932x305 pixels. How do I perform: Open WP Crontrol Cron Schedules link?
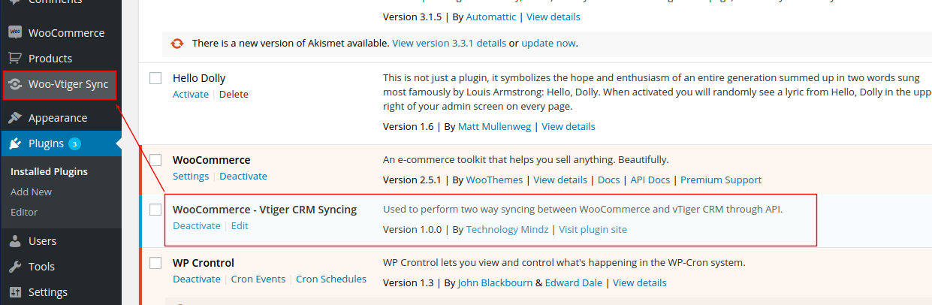coord(331,279)
